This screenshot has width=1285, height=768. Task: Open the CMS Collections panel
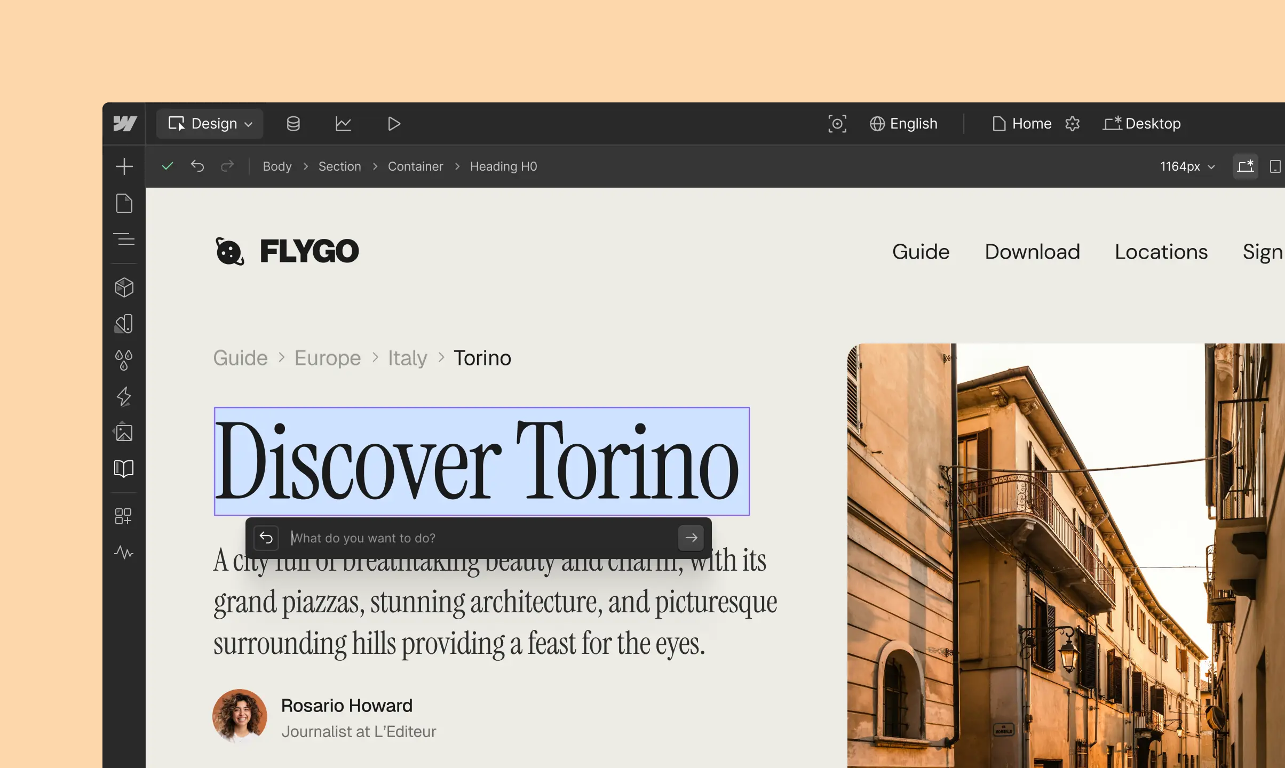click(293, 123)
